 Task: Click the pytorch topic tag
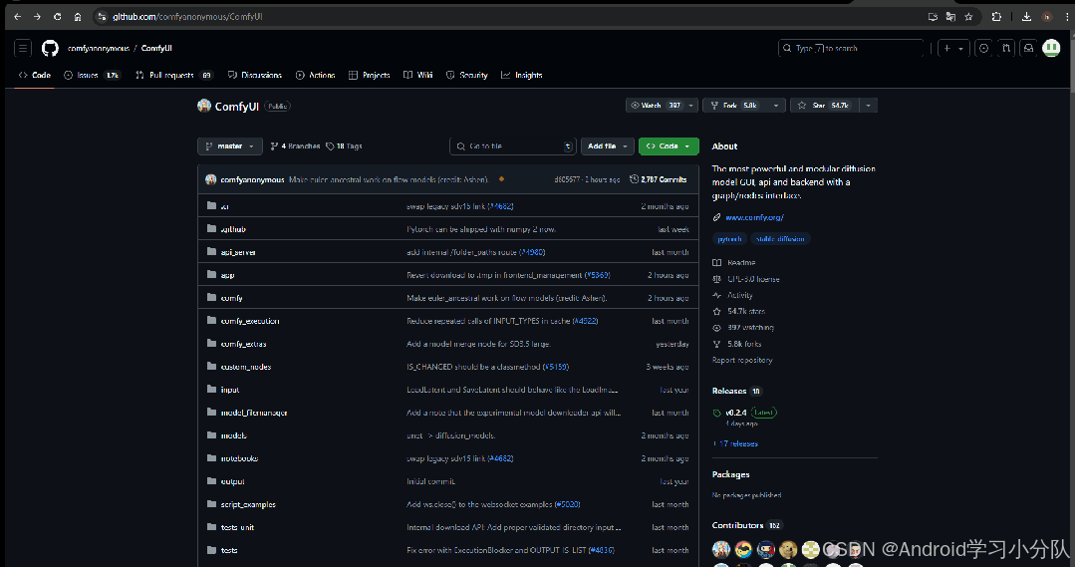(729, 238)
